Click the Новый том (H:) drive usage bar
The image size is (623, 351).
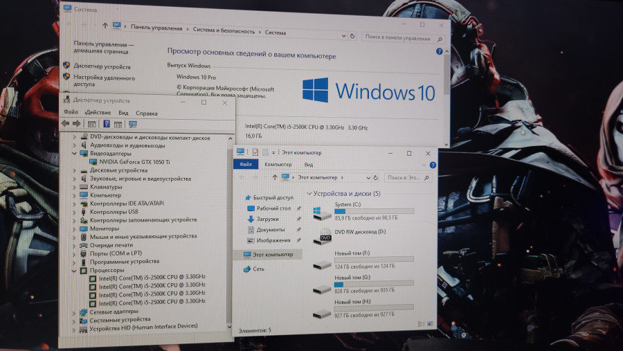(374, 307)
